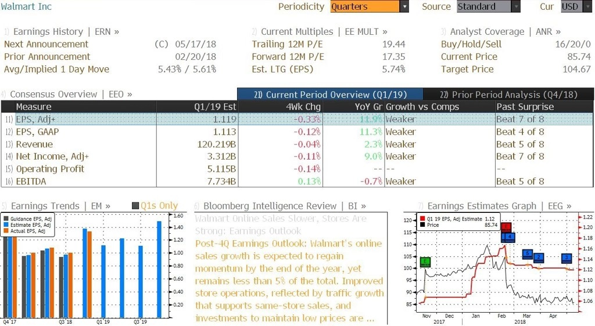The image size is (595, 326).
Task: Toggle the Q1s Only checkbox
Action: [135, 205]
